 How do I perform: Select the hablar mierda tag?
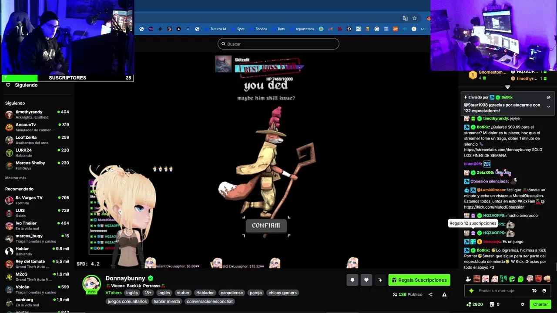coord(167,302)
